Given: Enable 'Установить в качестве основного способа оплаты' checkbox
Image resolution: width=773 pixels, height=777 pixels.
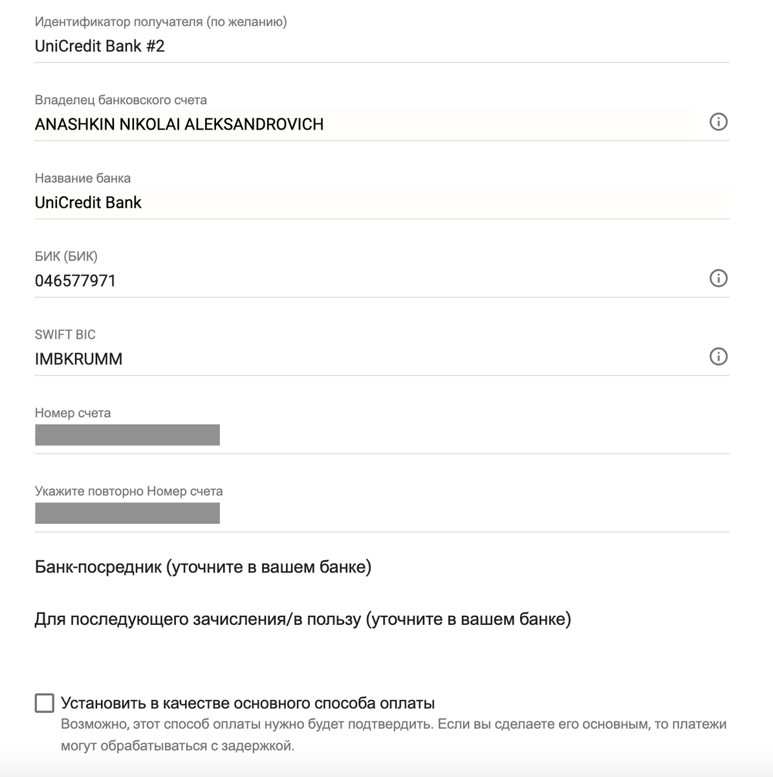Looking at the screenshot, I should click(x=44, y=703).
